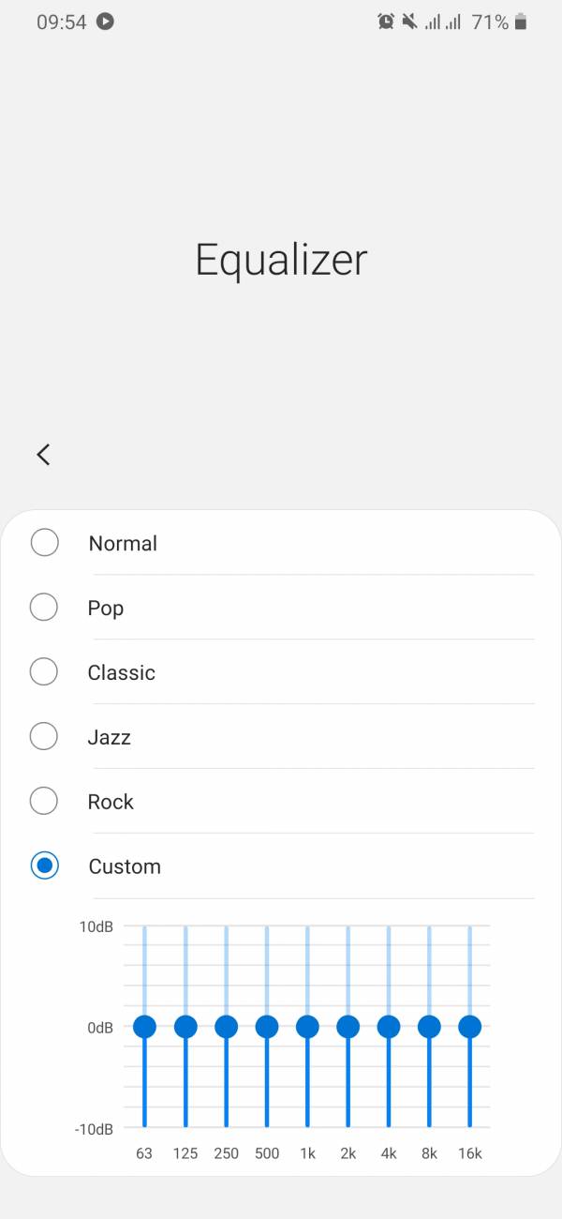Screen dimensions: 562x1219
Task: Click the 63 Hz slider handle
Action: [x=144, y=1027]
